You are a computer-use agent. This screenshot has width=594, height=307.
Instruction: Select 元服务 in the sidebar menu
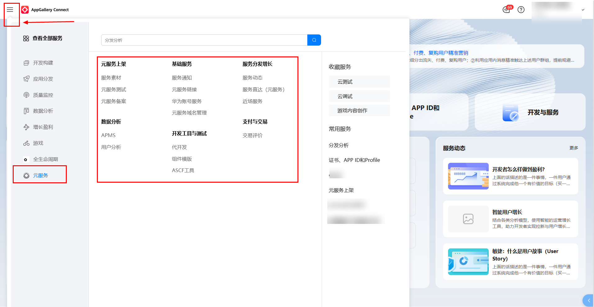tap(40, 176)
